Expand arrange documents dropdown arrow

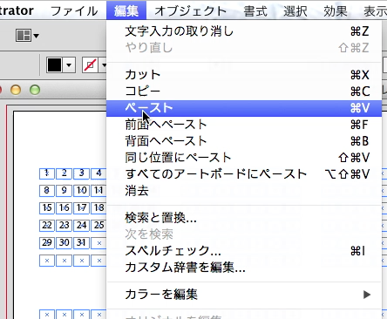tap(36, 36)
